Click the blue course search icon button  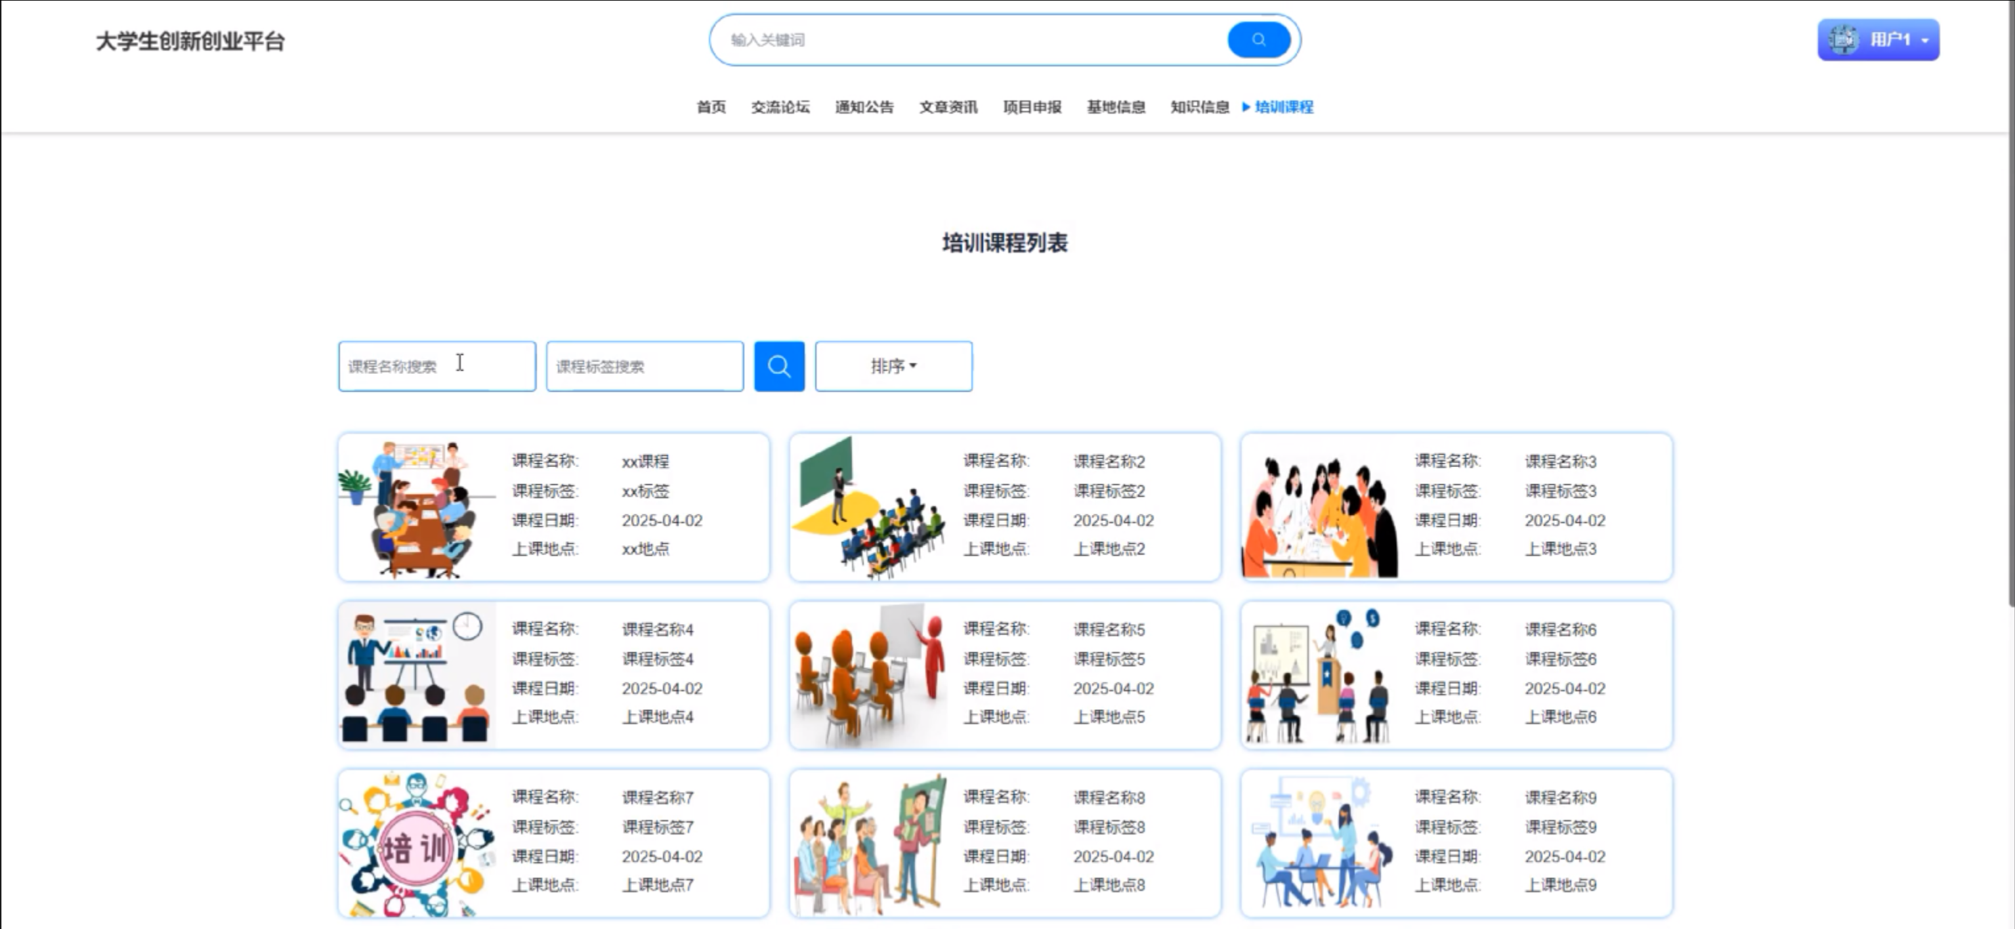[x=778, y=366]
